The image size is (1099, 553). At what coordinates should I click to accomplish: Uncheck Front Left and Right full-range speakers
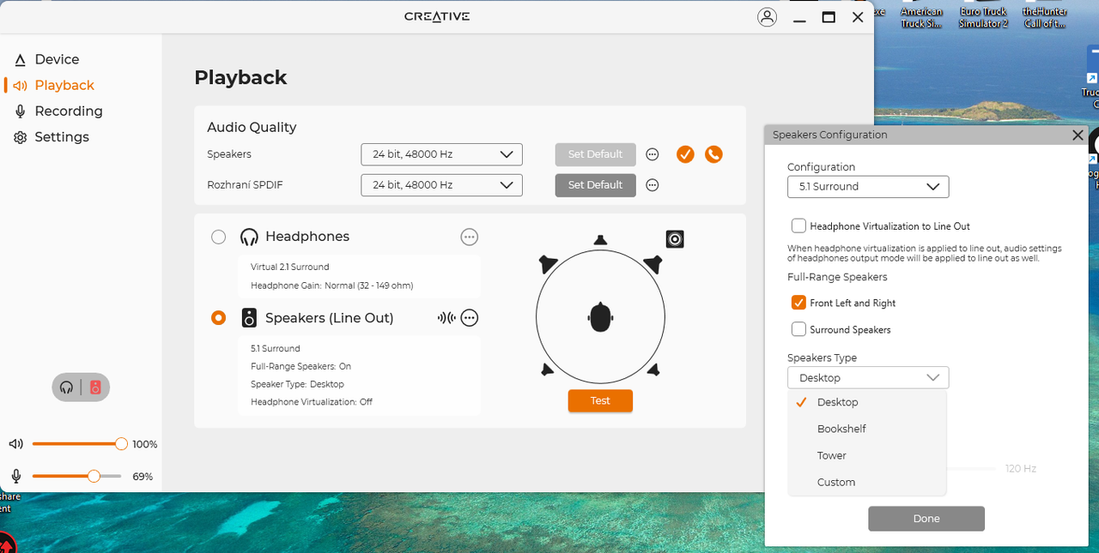[798, 303]
